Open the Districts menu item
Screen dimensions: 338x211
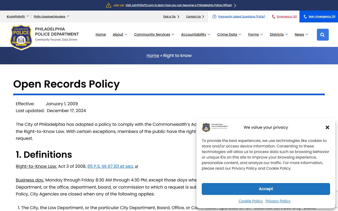click(x=277, y=35)
